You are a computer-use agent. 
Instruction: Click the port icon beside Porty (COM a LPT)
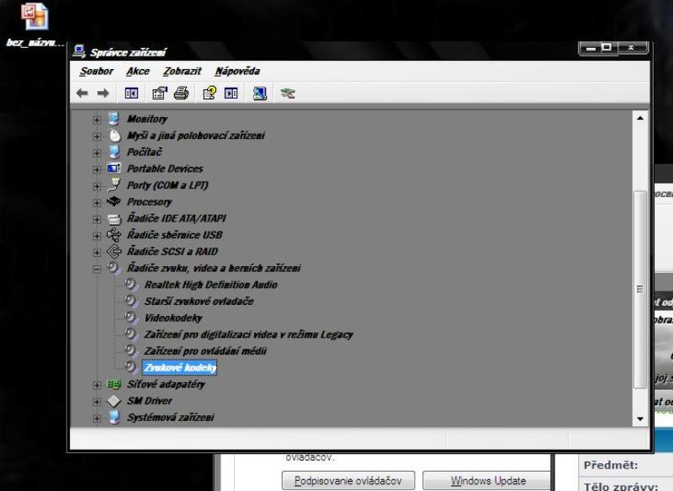click(114, 184)
